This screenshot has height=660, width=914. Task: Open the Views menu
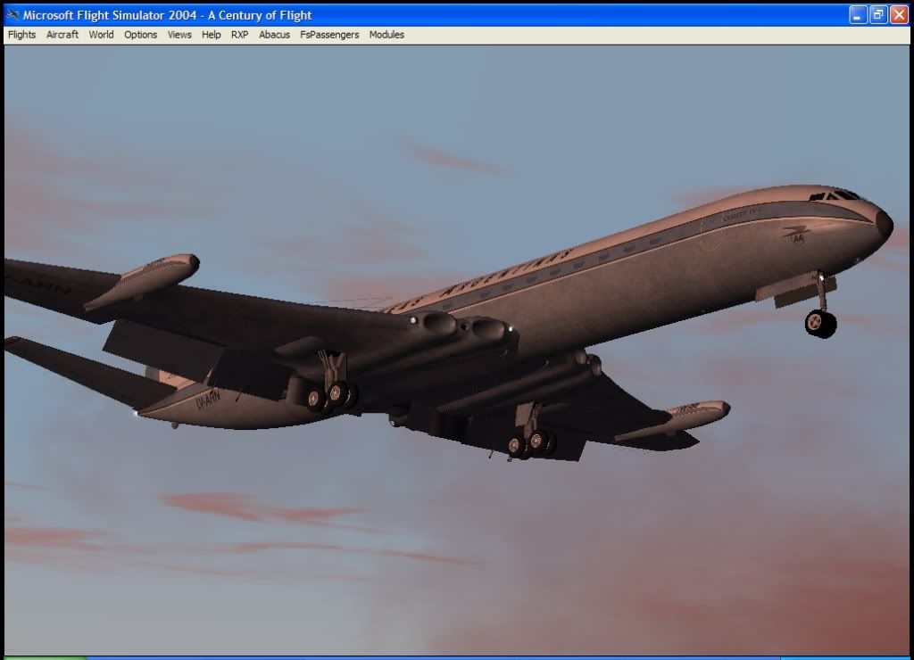pos(179,35)
